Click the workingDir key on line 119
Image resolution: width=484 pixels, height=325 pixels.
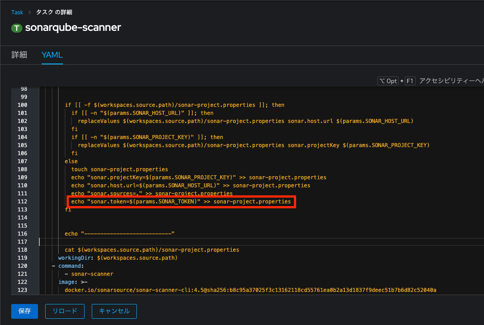pyautogui.click(x=74, y=258)
